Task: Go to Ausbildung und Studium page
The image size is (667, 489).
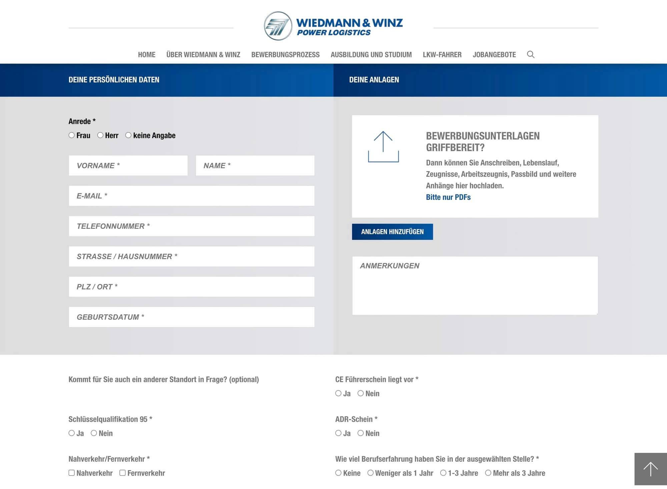Action: coord(371,55)
